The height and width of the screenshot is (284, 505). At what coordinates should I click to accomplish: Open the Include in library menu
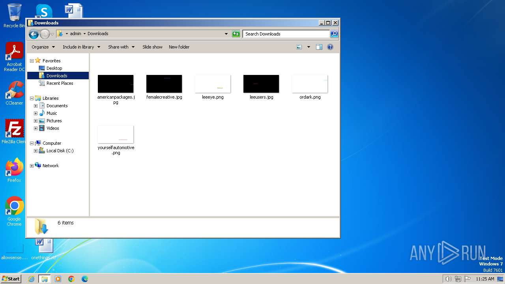pos(81,47)
